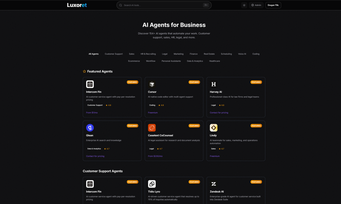Image resolution: width=341 pixels, height=204 pixels.
Task: Open the Cursor card title
Action: 152,92
